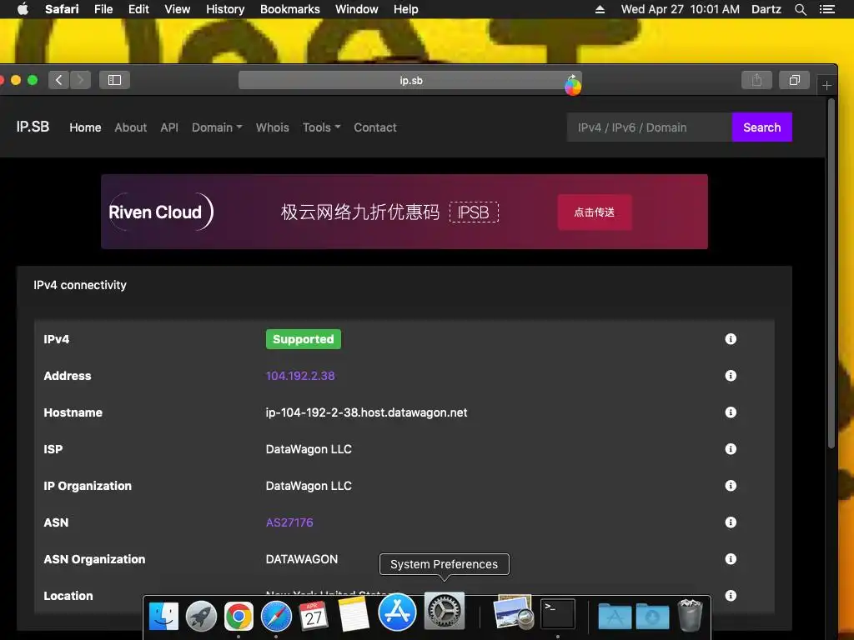Open a new tab with plus button

[826, 86]
